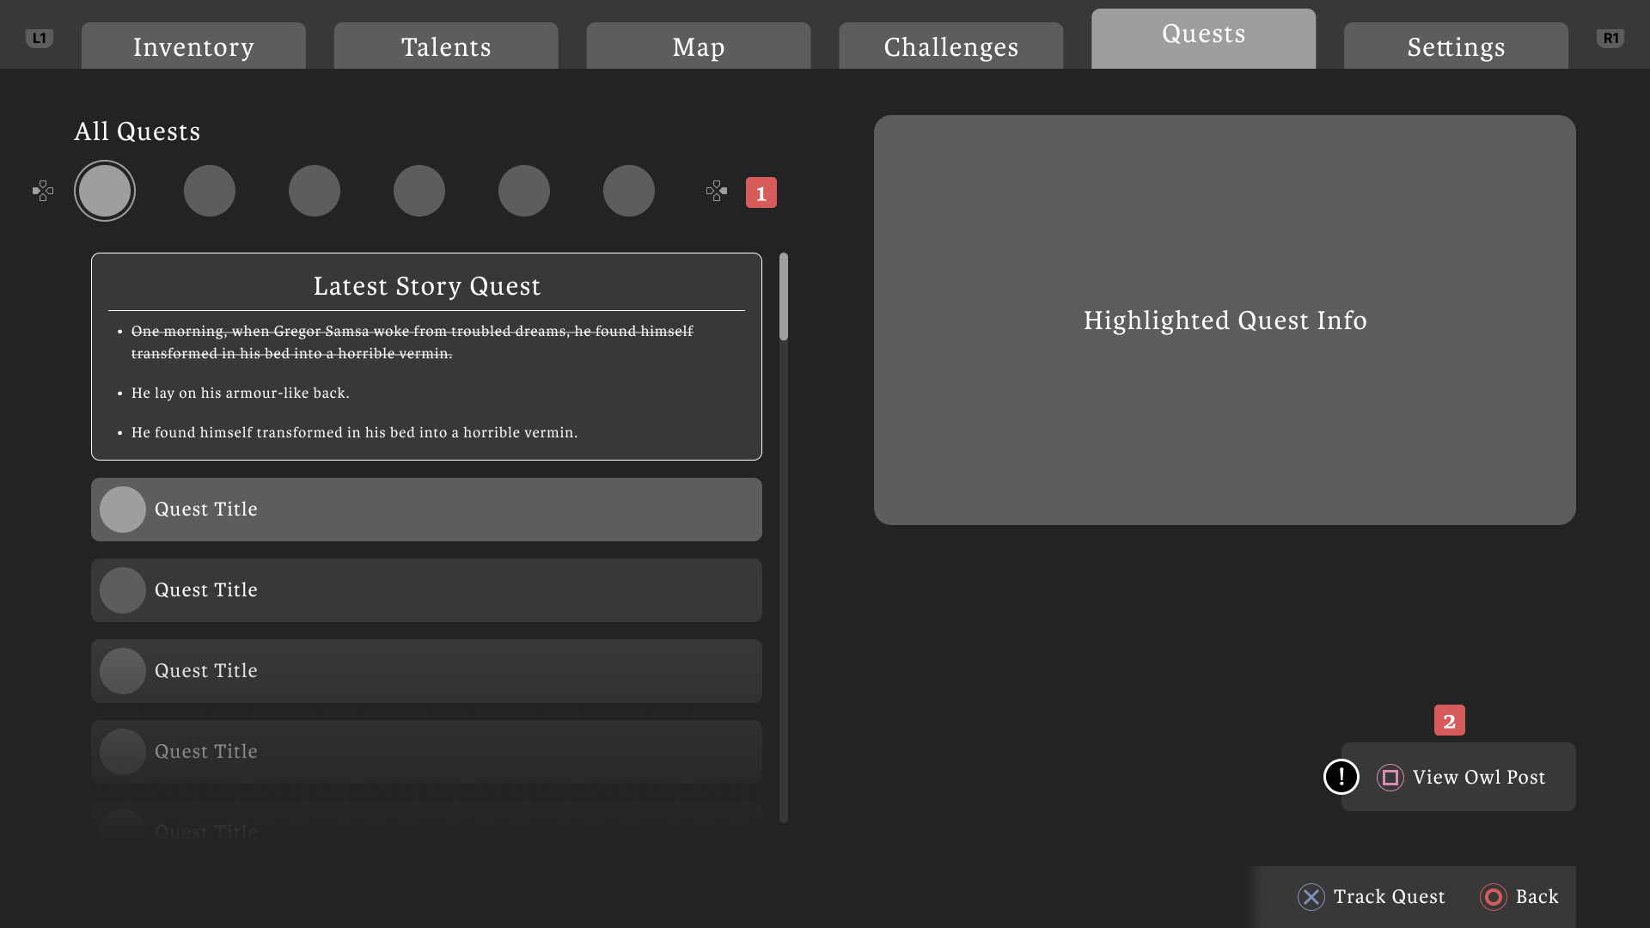Click the red badge labeled 1
The height and width of the screenshot is (928, 1650).
click(760, 192)
